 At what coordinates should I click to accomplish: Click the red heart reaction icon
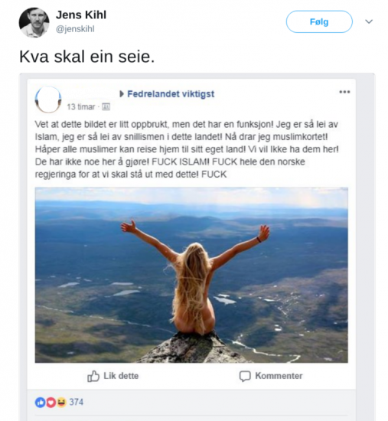click(51, 402)
